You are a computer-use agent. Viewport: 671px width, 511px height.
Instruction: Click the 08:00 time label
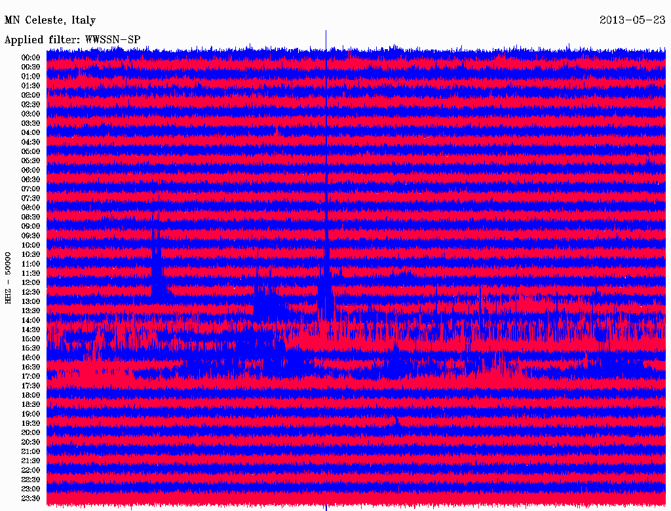click(x=31, y=208)
